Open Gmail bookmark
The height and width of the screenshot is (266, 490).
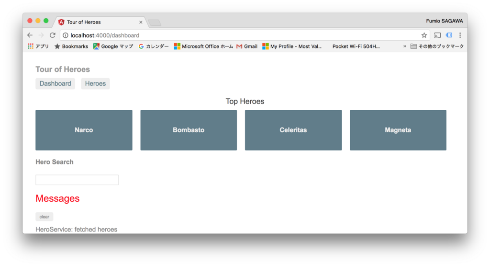tap(247, 46)
